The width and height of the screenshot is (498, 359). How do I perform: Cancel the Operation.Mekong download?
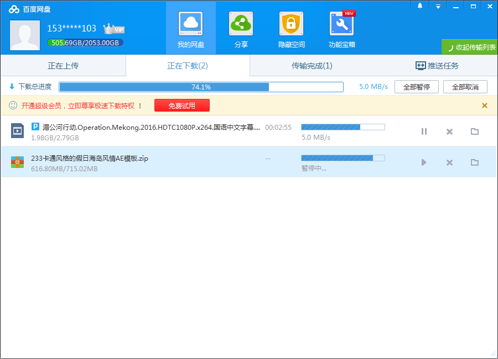(449, 131)
